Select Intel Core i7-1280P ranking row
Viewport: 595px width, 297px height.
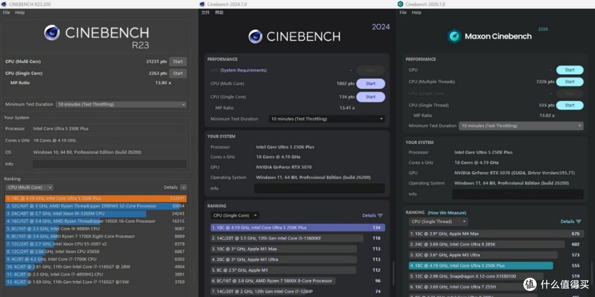pos(298,291)
